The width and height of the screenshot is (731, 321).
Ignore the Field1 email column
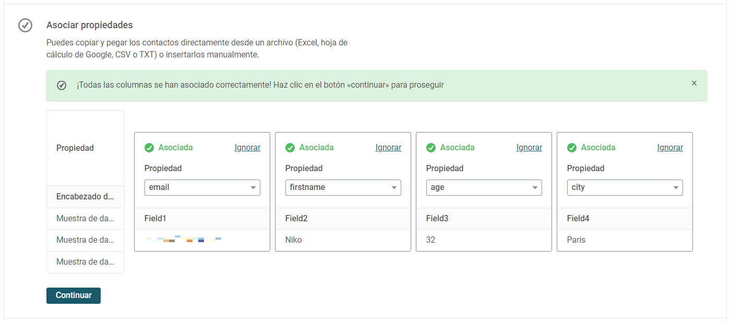pos(247,148)
